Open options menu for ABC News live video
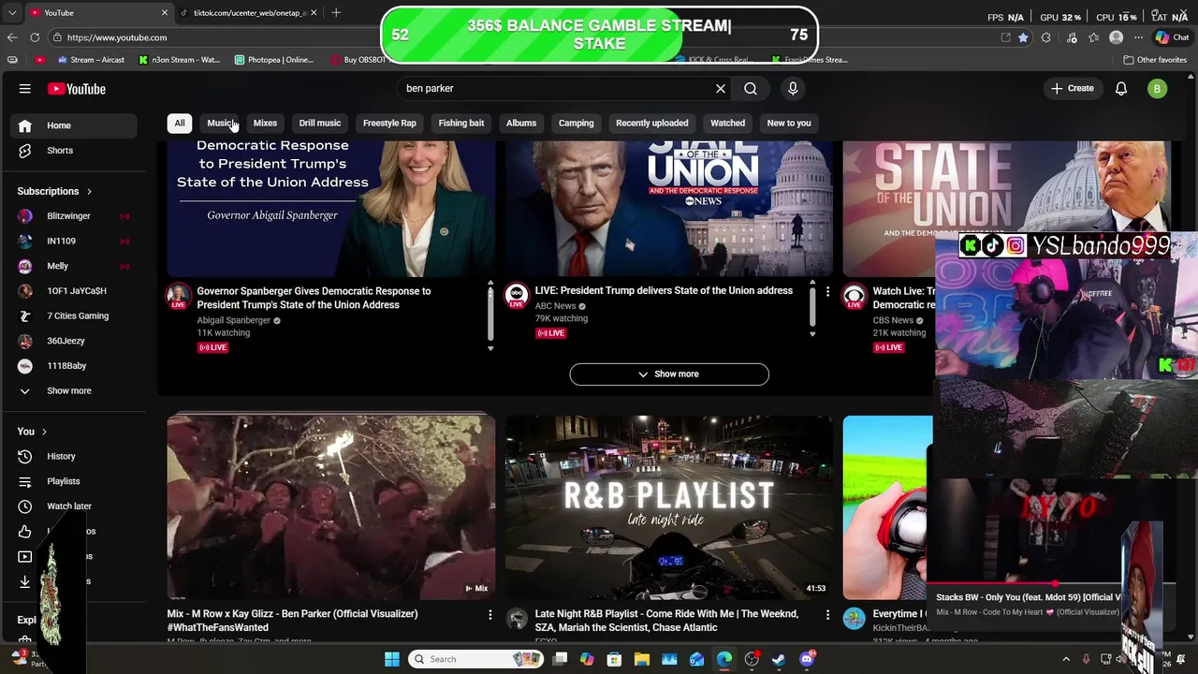Image resolution: width=1198 pixels, height=674 pixels. (827, 292)
